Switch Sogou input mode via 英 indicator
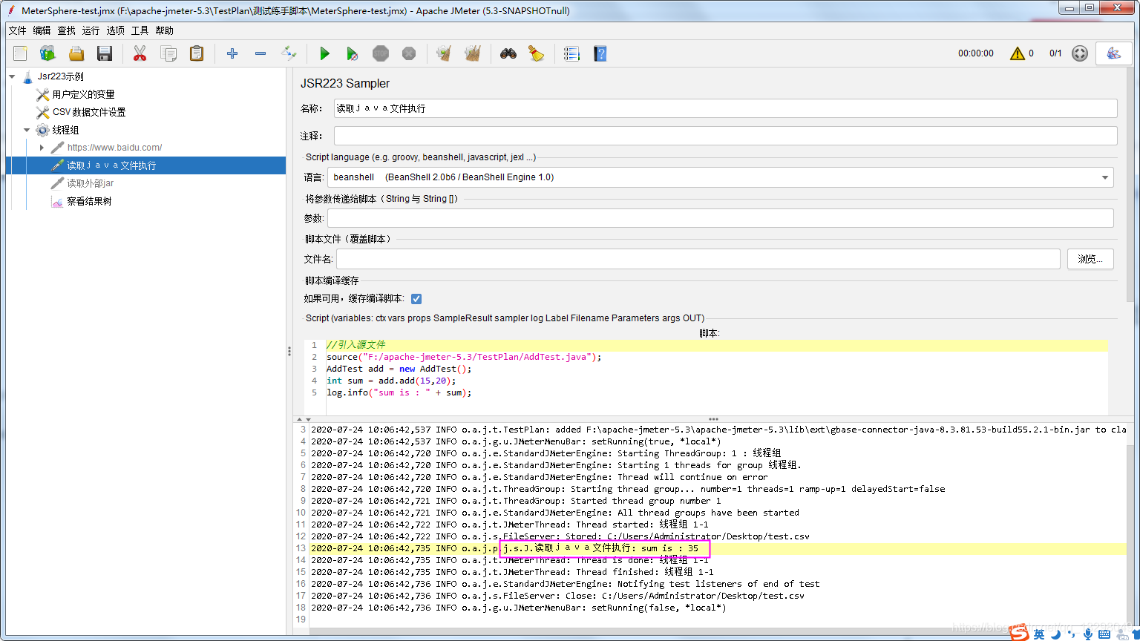The image size is (1140, 641). (1038, 633)
